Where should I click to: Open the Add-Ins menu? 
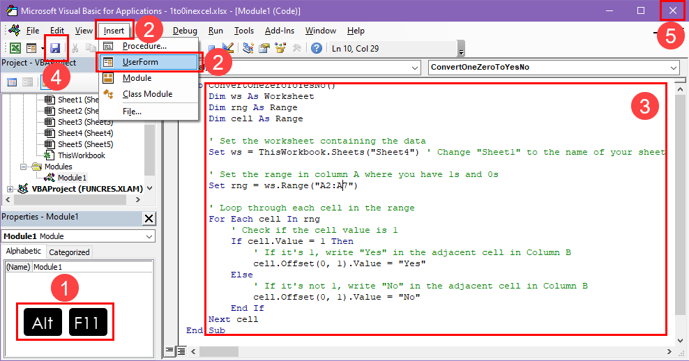(280, 31)
